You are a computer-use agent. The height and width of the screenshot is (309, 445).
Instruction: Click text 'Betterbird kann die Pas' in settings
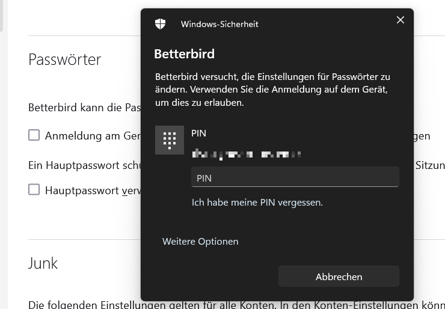85,108
